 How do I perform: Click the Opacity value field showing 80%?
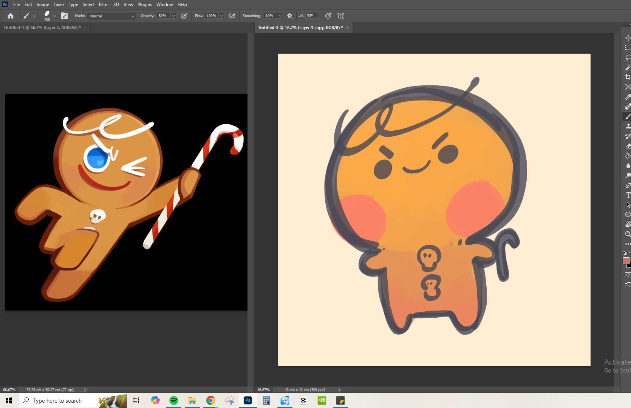click(164, 16)
